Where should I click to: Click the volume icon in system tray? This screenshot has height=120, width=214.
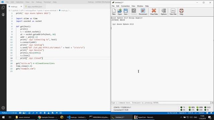pyautogui.click(x=191, y=117)
